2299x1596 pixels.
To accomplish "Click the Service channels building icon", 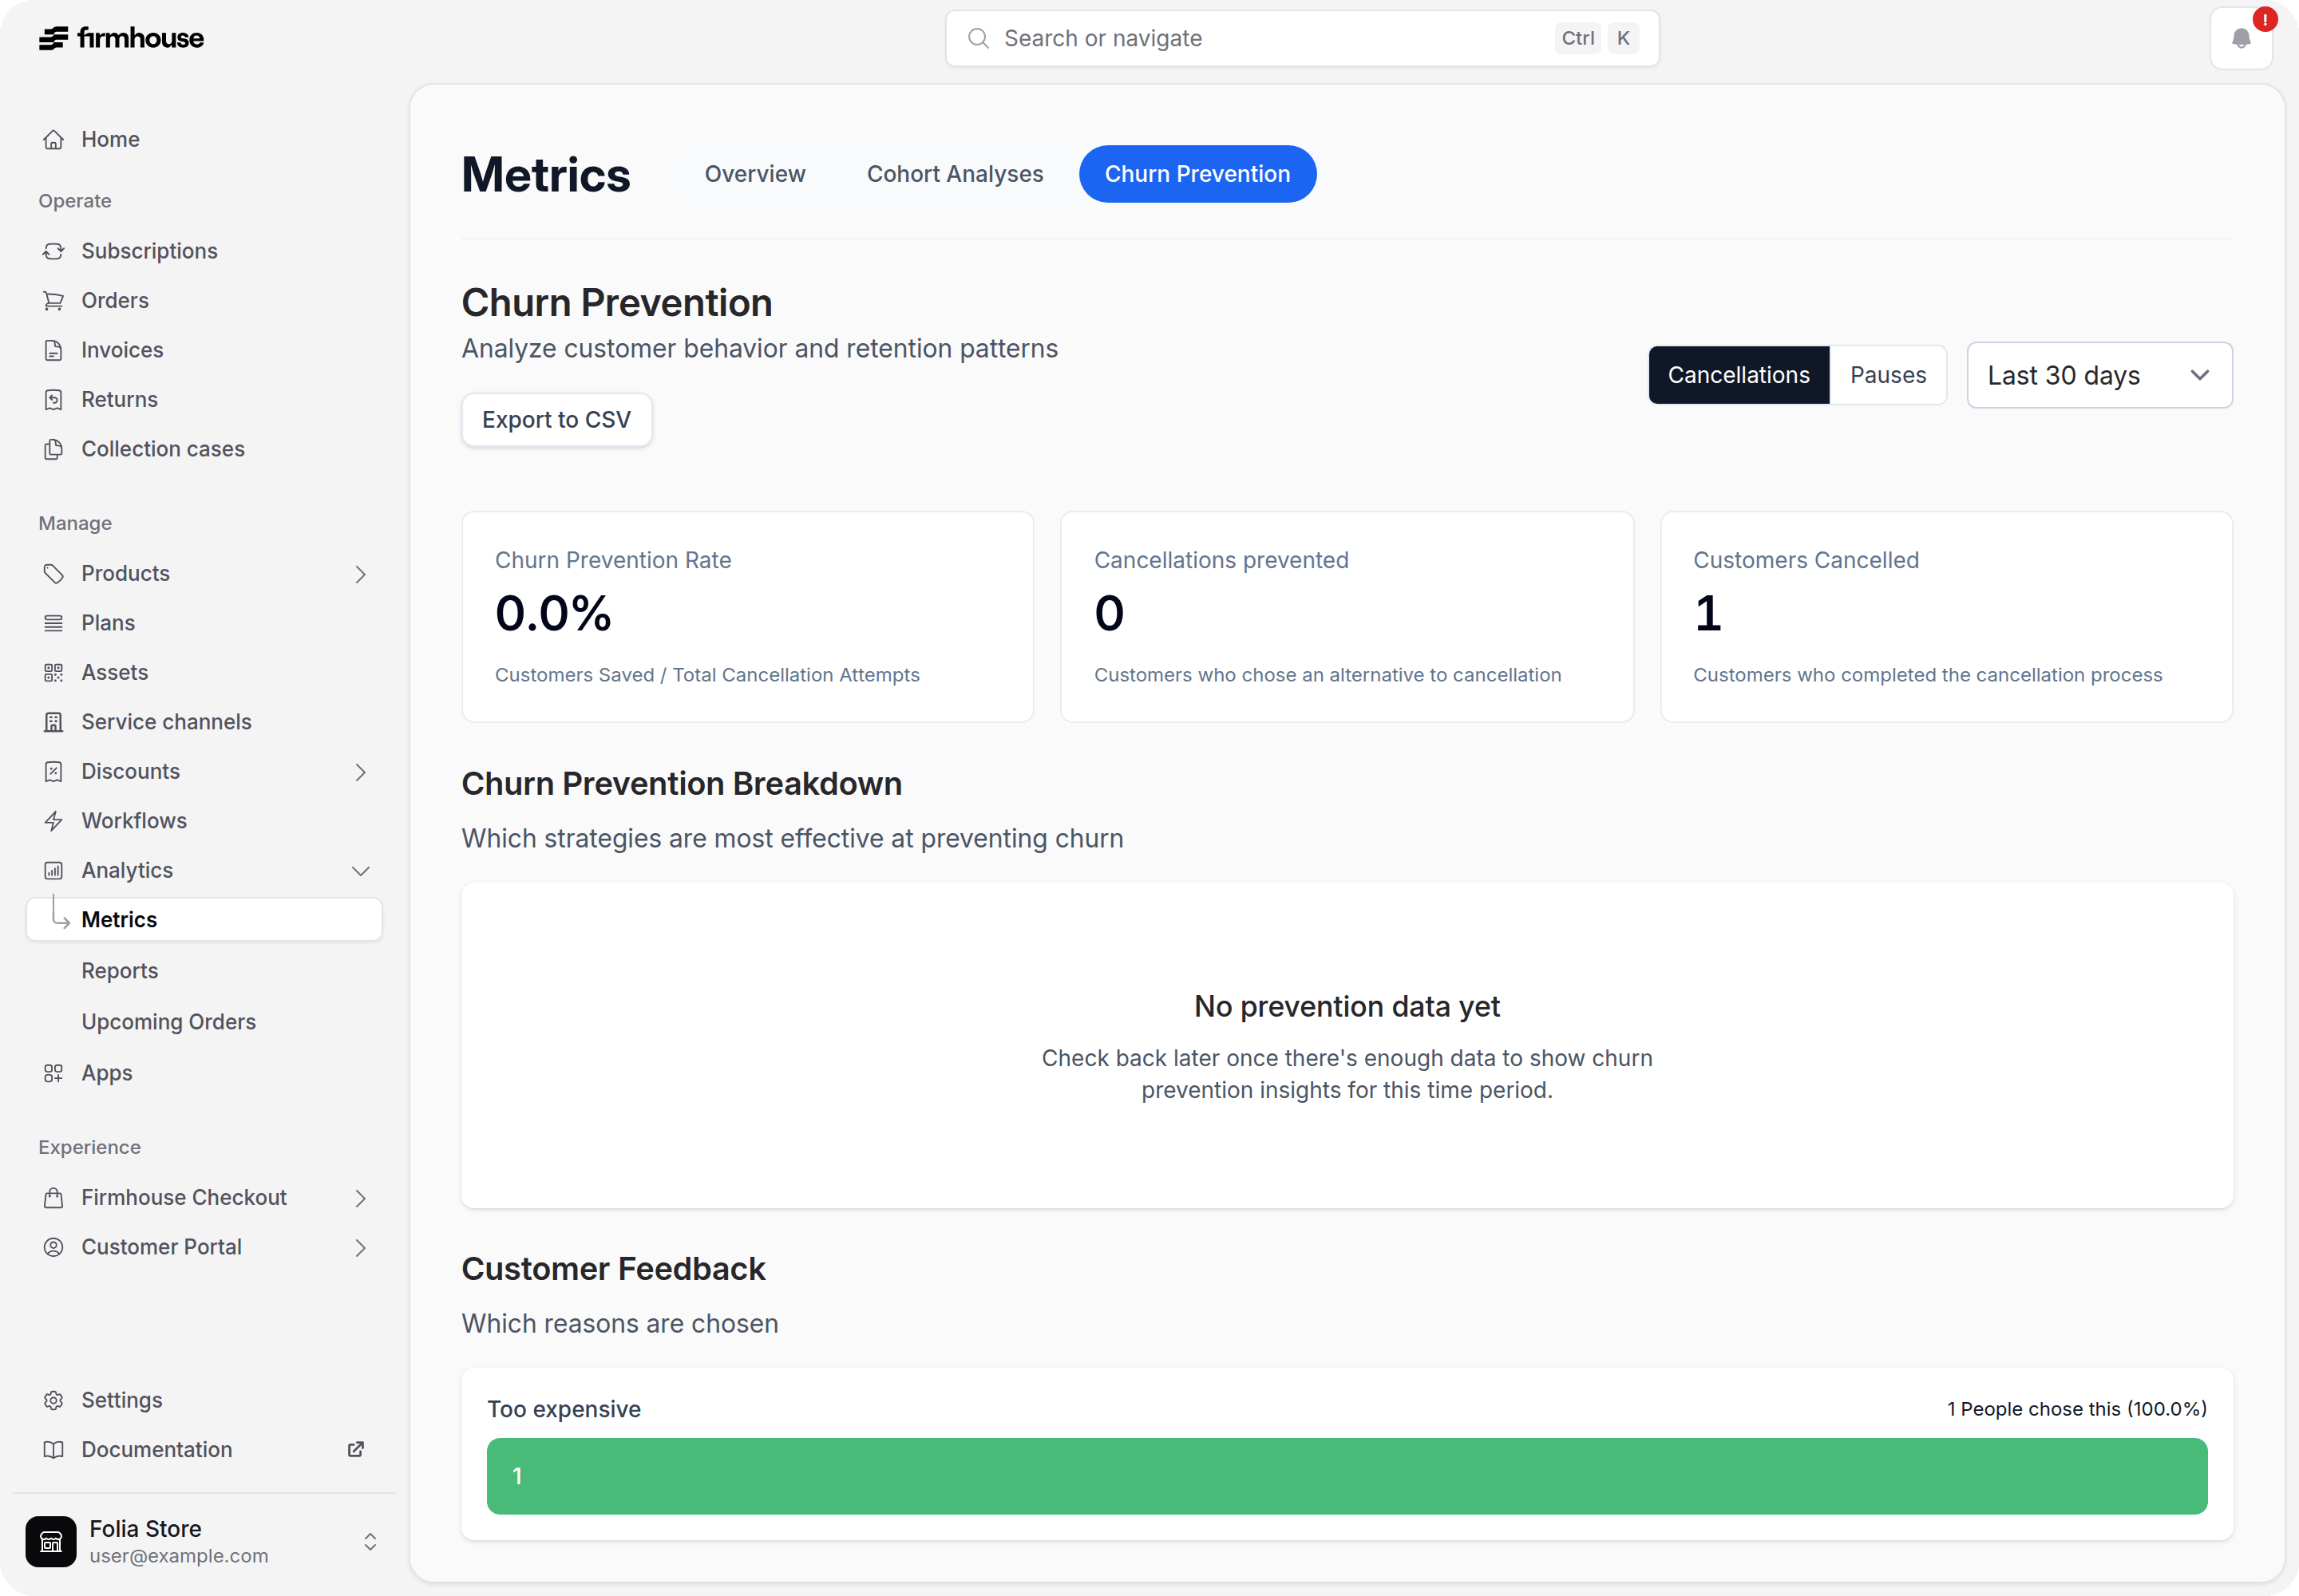I will 54,722.
